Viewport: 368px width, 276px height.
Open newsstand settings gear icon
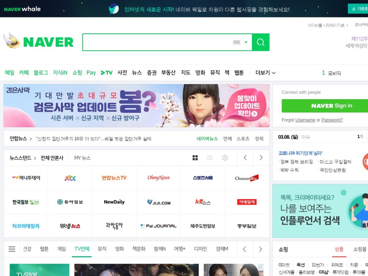(x=225, y=158)
